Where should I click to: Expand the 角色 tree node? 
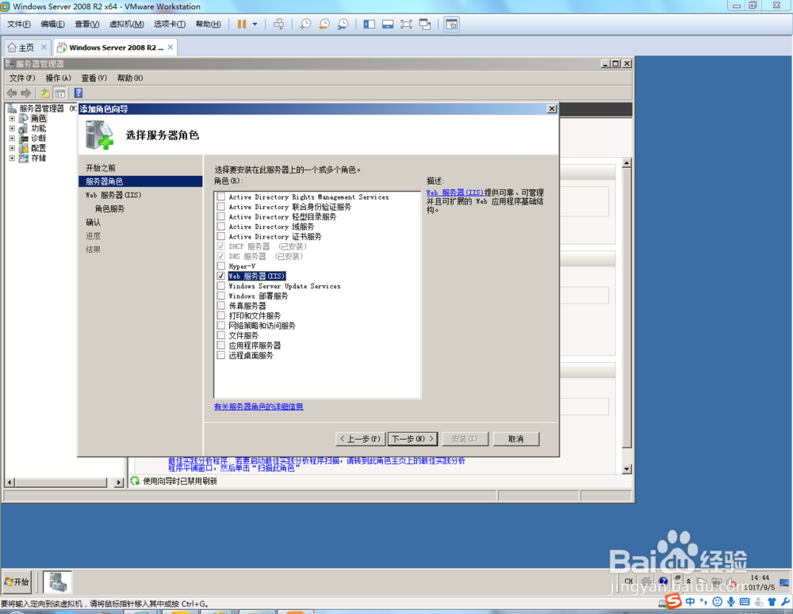coord(12,118)
